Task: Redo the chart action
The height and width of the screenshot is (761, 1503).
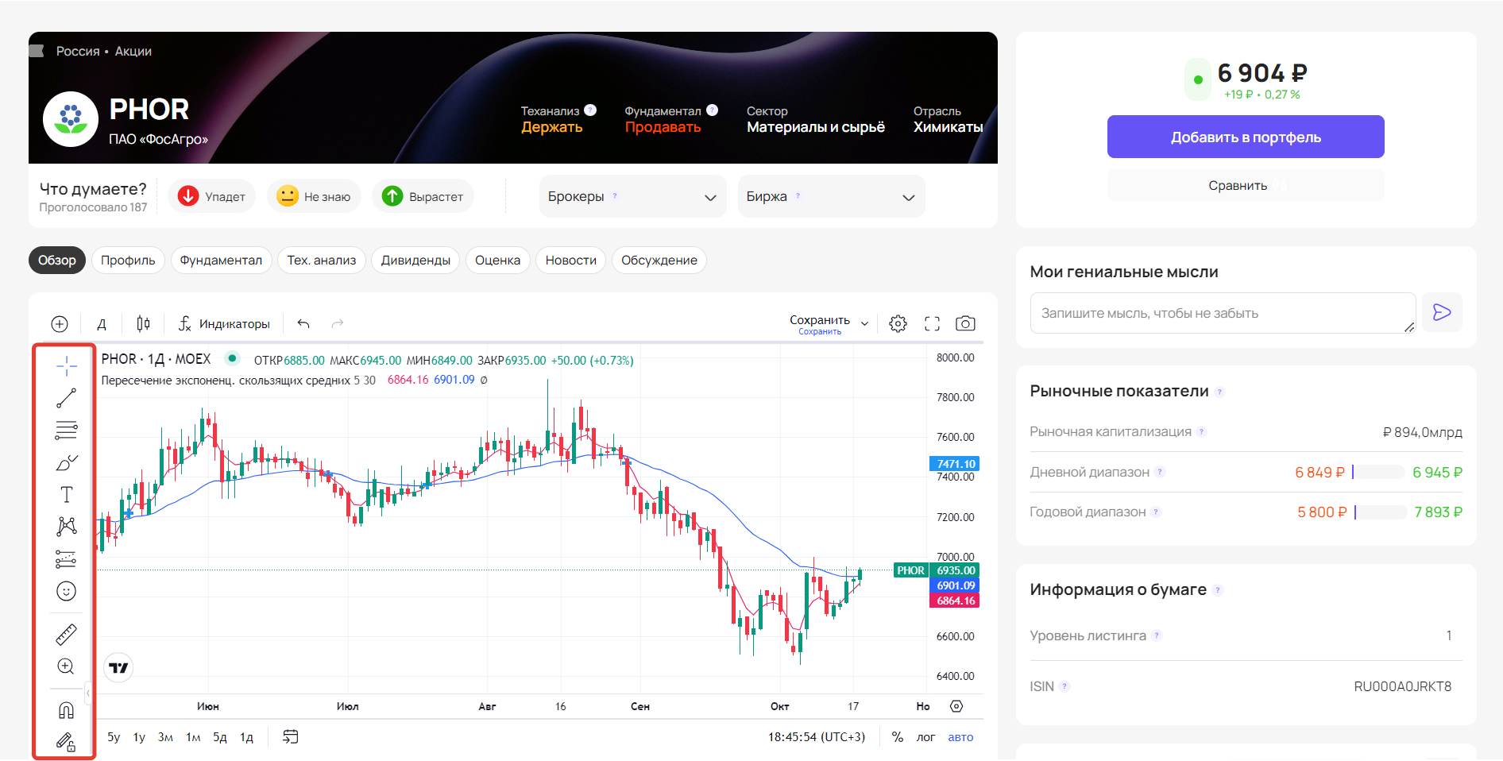Action: pyautogui.click(x=338, y=323)
